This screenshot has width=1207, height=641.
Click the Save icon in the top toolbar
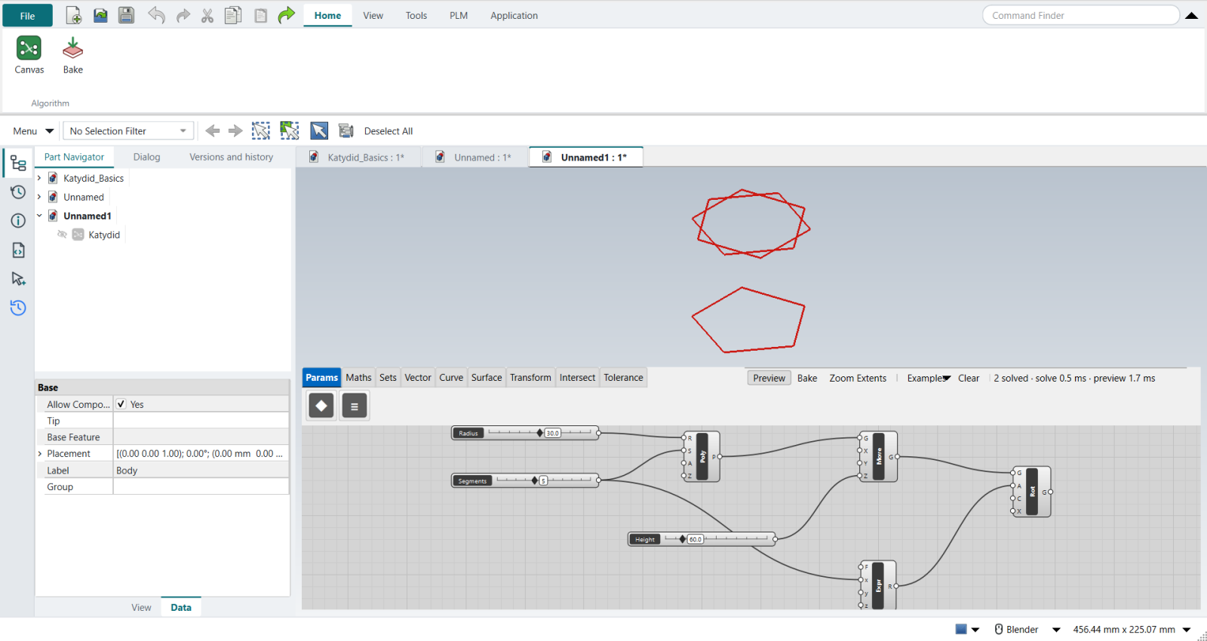point(127,15)
